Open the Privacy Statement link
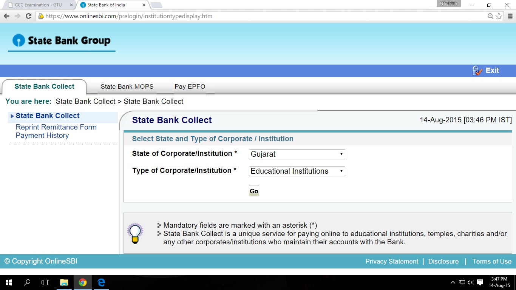The width and height of the screenshot is (516, 290). point(392,261)
